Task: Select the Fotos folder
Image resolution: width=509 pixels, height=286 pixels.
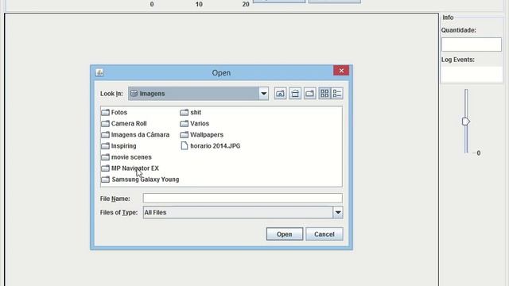Action: (115, 112)
